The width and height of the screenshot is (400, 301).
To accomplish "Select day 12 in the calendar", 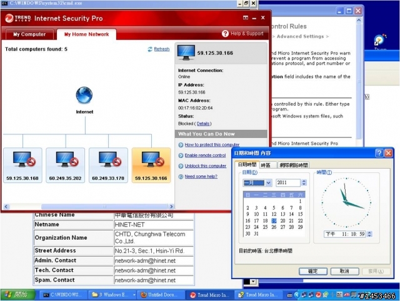I will (274, 214).
